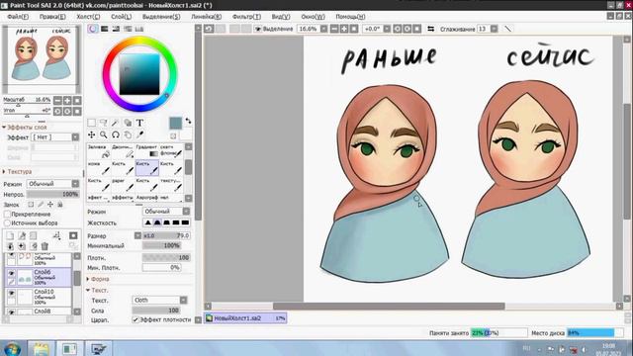Open Сглаживание value dropdown
The image size is (633, 356).
494,29
